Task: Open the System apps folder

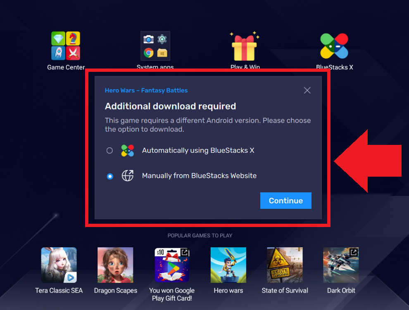Action: [x=155, y=46]
